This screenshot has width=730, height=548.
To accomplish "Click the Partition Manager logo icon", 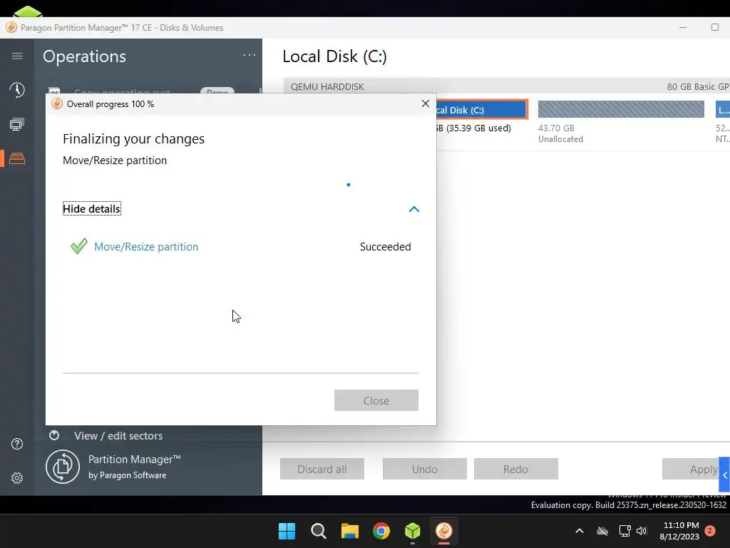I will (x=63, y=466).
